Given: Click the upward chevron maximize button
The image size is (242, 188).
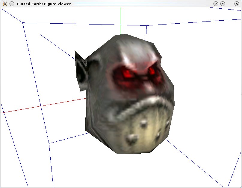Looking at the screenshot, I should (x=223, y=4).
